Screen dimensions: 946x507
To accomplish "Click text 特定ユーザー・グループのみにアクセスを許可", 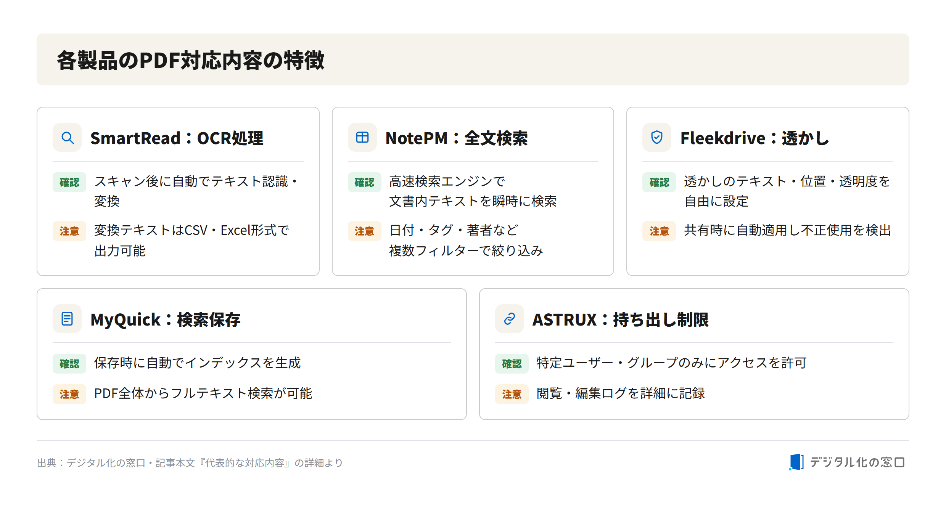I will coord(671,363).
